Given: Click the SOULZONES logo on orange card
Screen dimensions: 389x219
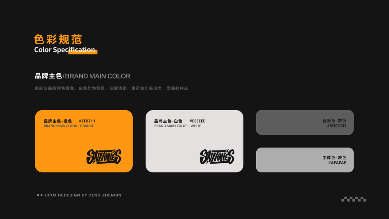Looking at the screenshot, I should click(104, 157).
